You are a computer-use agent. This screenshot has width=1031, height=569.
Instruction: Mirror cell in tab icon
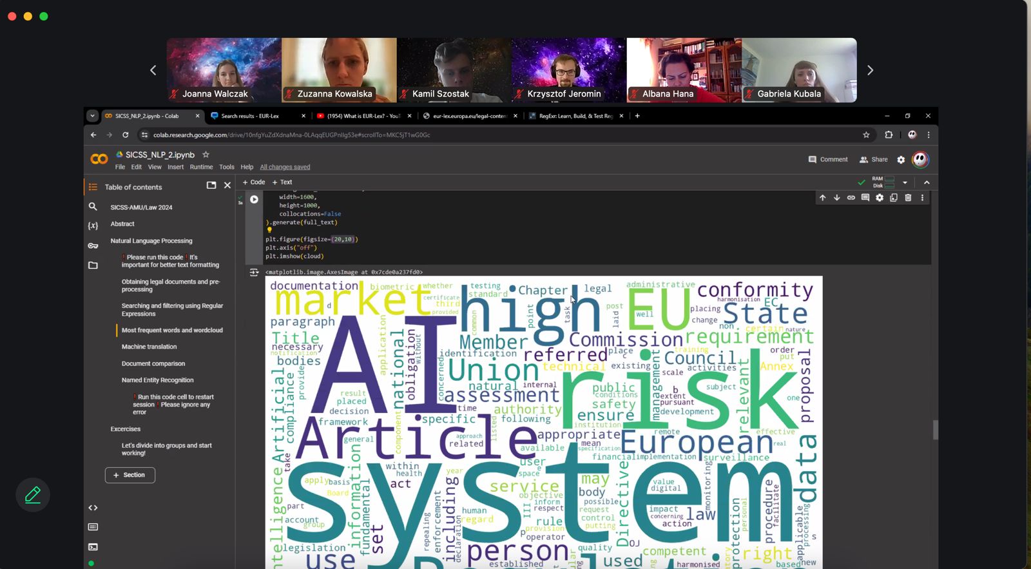[x=894, y=198]
